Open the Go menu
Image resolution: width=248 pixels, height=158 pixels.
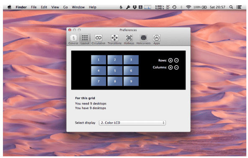(65, 7)
